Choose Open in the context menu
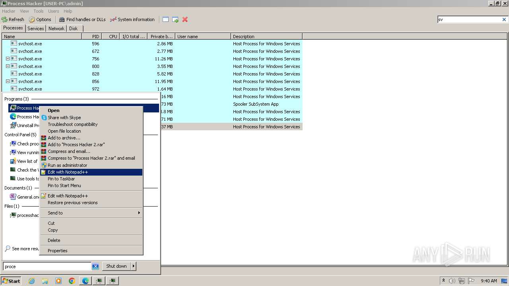509x286 pixels. pyautogui.click(x=91, y=110)
